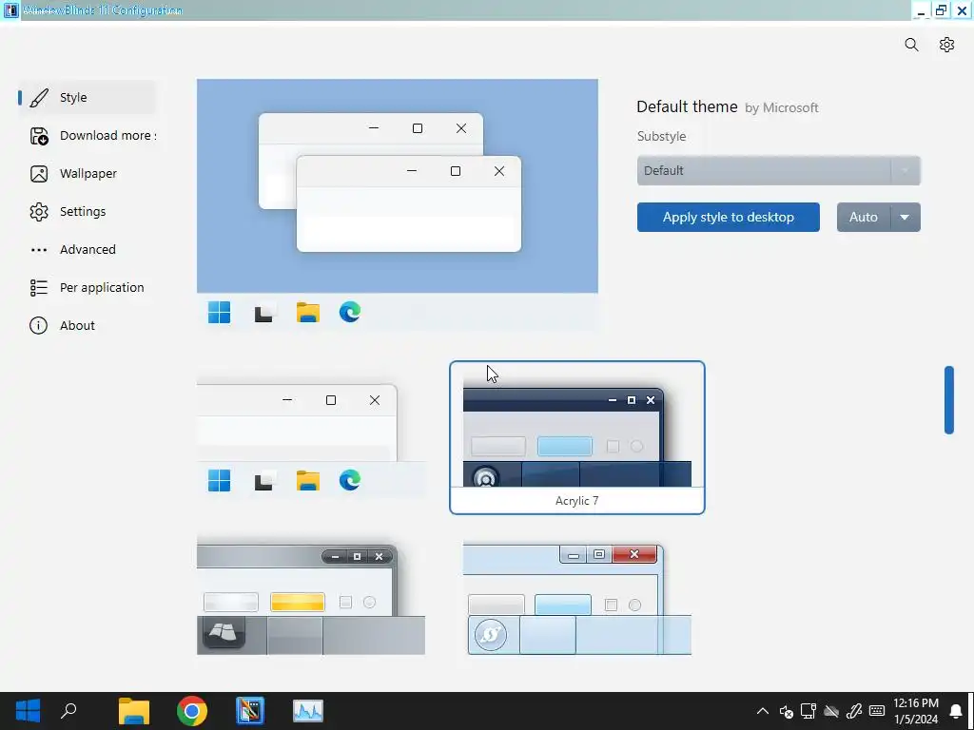Open File Explorer from taskbar
The width and height of the screenshot is (974, 730).
tap(134, 711)
